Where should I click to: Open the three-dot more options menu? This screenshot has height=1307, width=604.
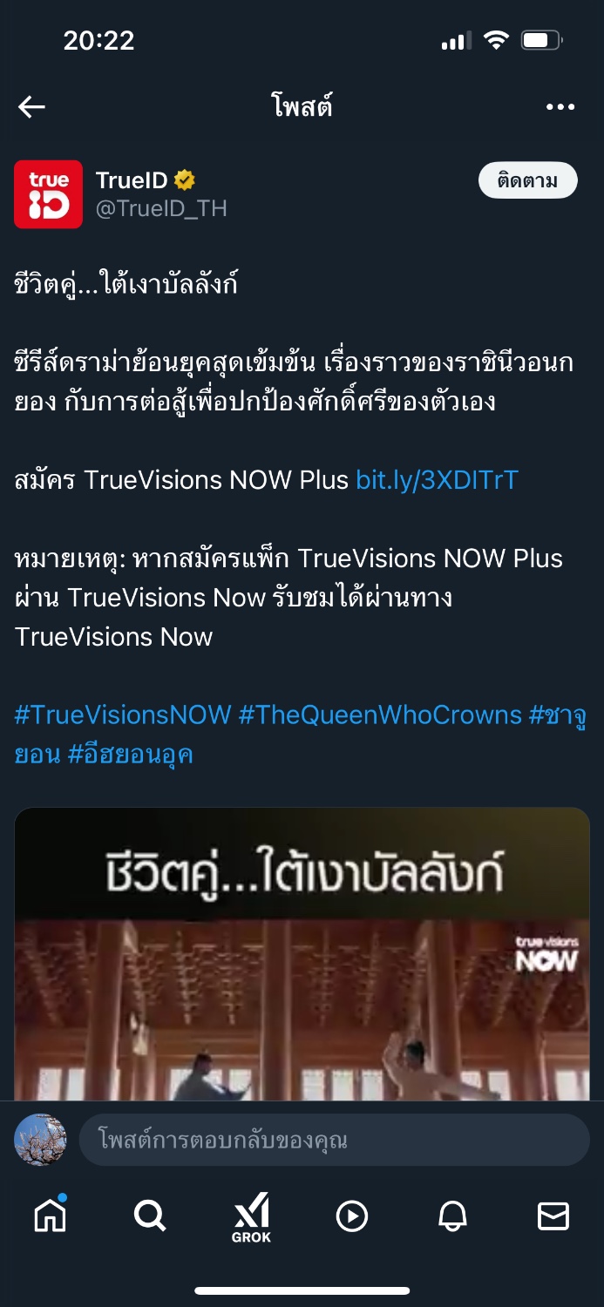coord(560,107)
